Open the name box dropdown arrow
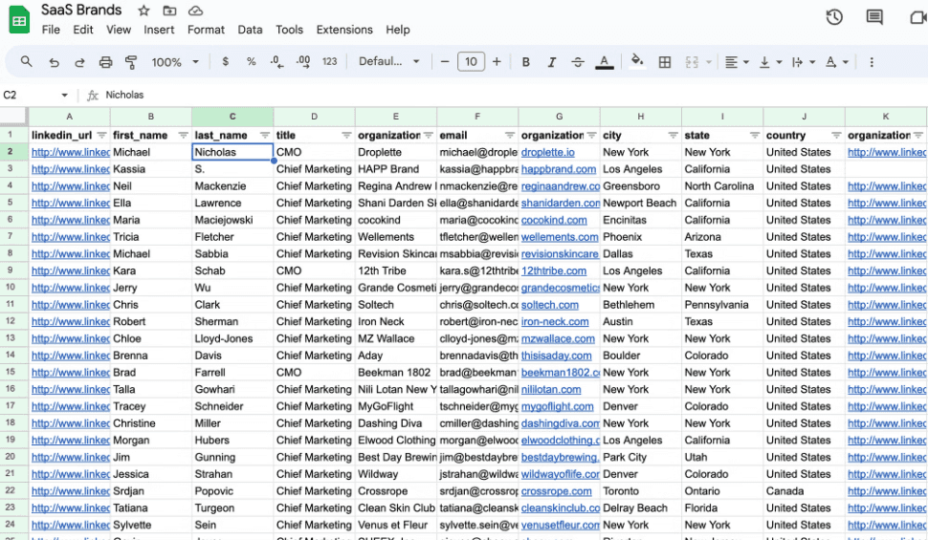Screen dimensions: 928x540 64,96
